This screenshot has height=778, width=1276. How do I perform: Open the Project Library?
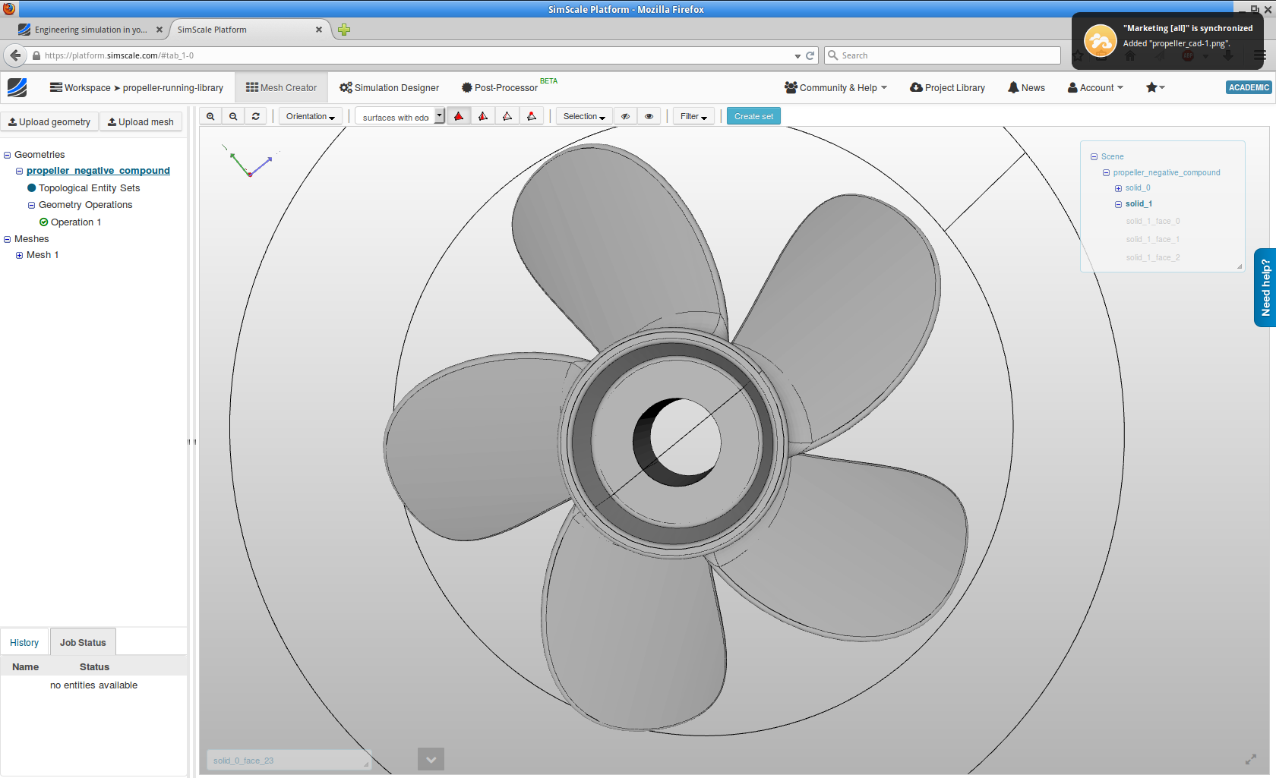tap(946, 87)
